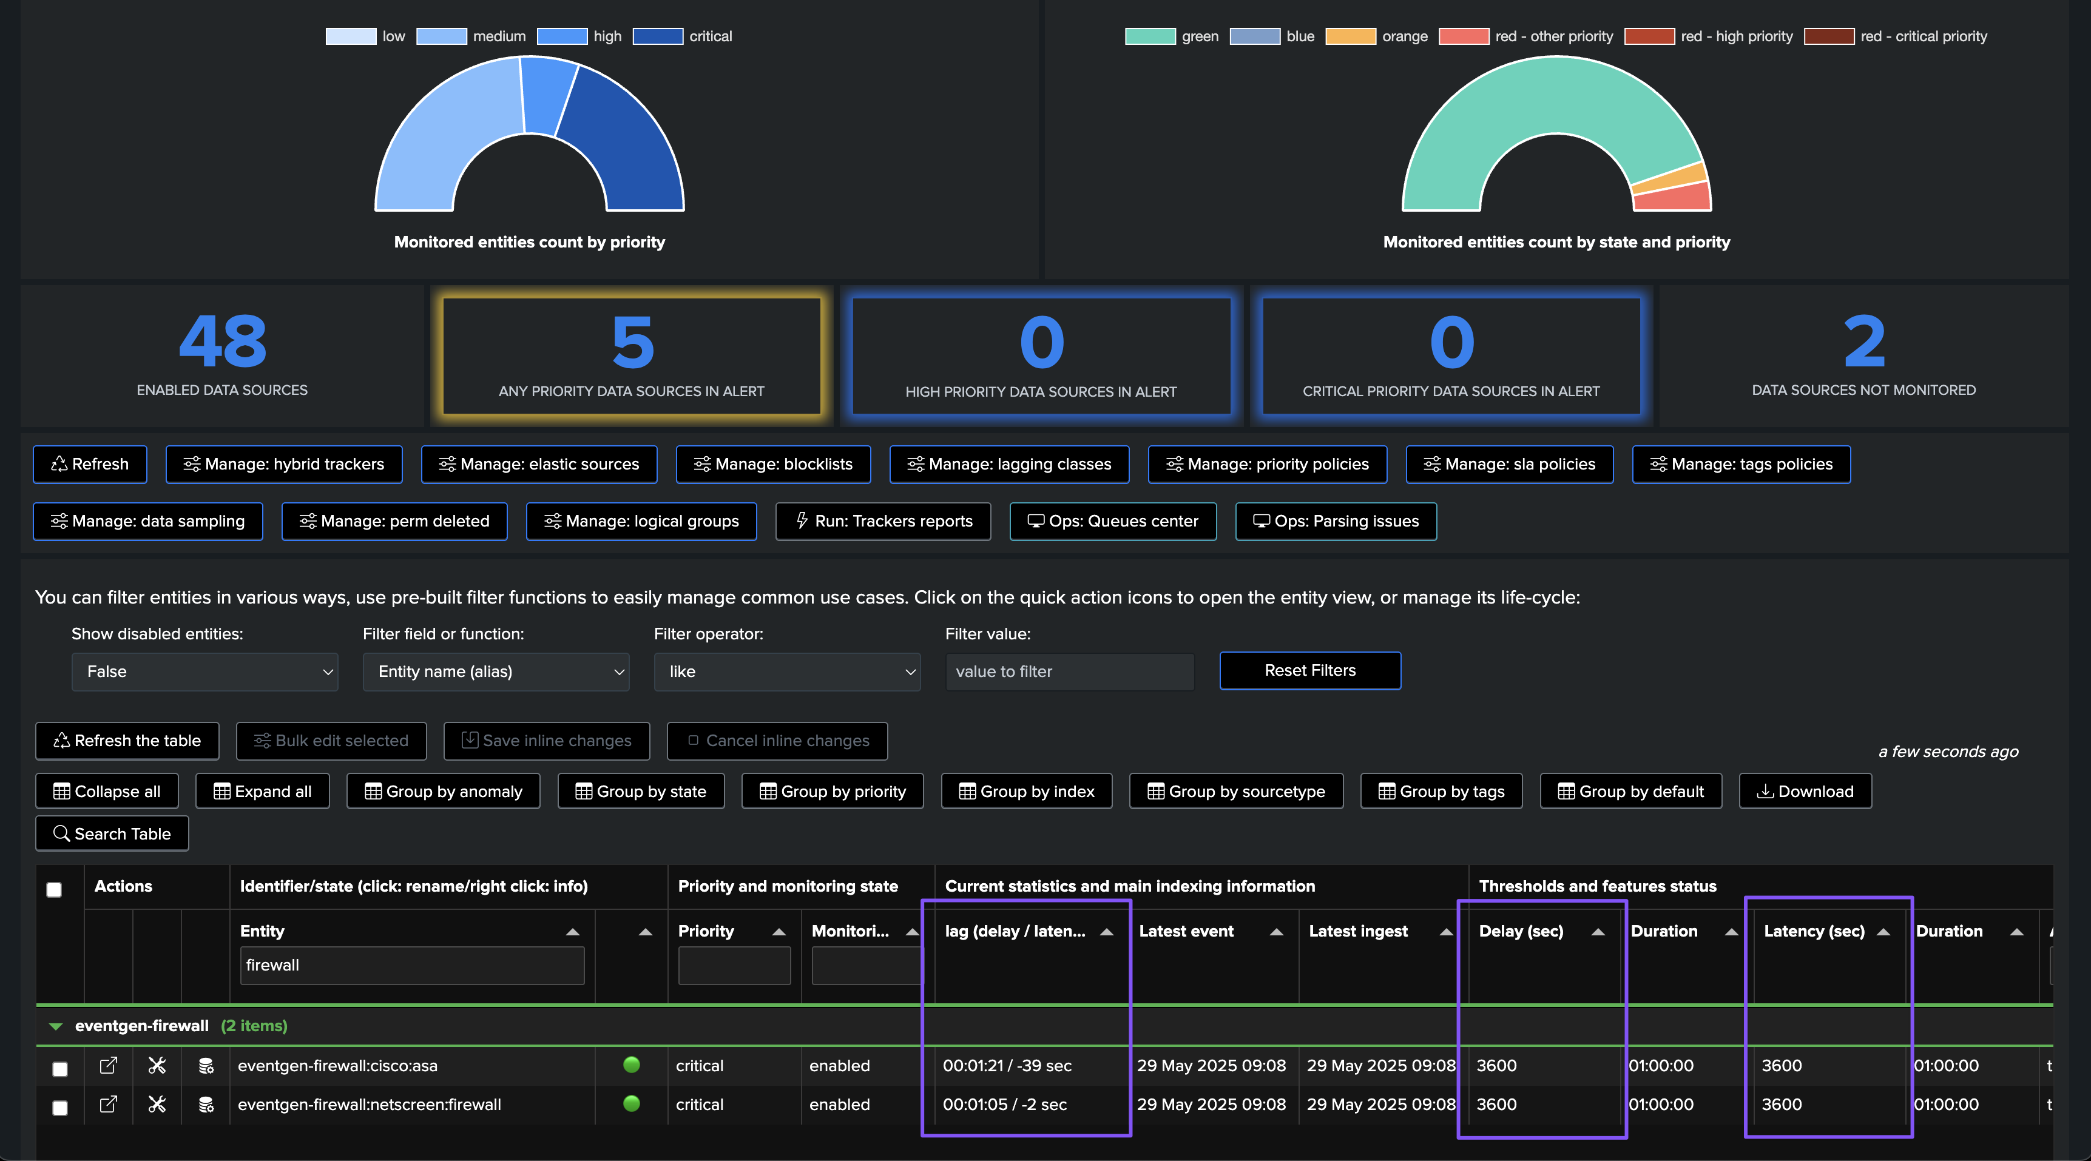Click tools wrench icon in cisco:asa row

click(157, 1065)
